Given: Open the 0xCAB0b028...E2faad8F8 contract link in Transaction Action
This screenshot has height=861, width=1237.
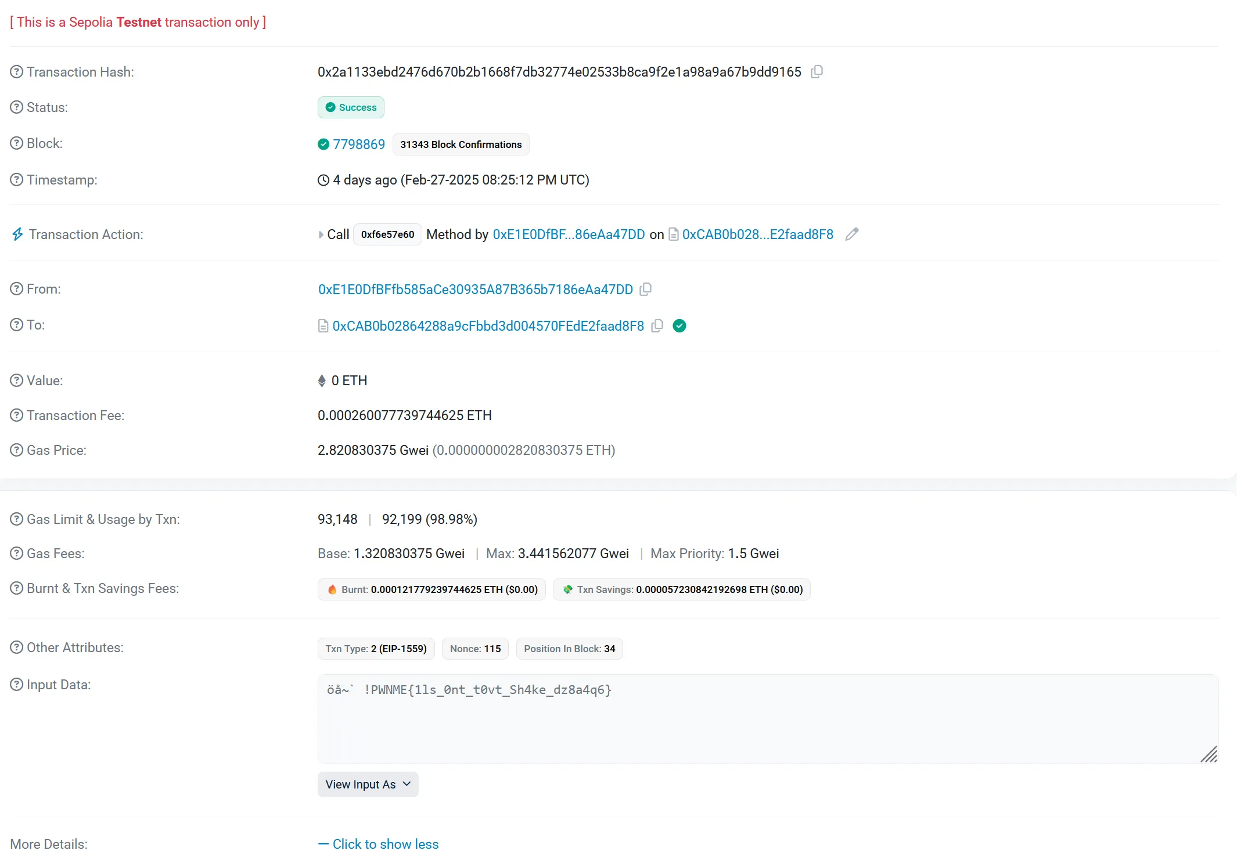Looking at the screenshot, I should [757, 234].
